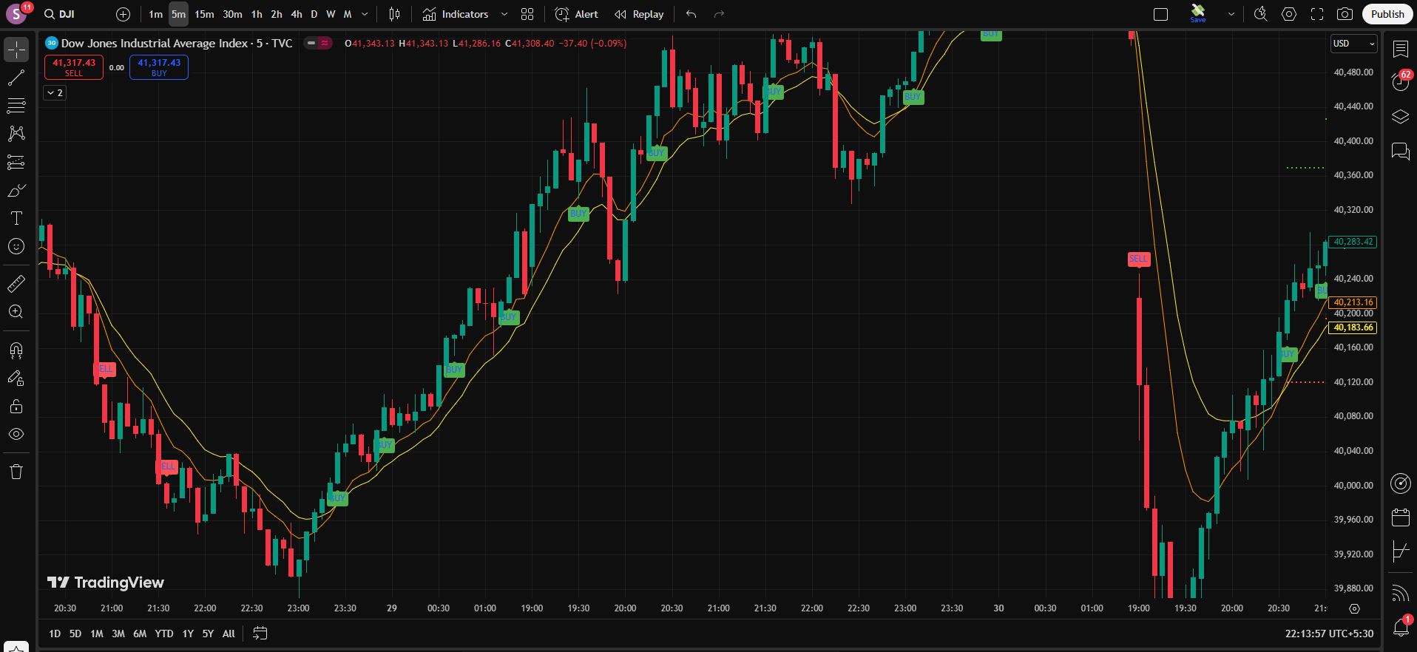Remove drawings with the trash icon
This screenshot has height=652, width=1417.
pos(16,472)
